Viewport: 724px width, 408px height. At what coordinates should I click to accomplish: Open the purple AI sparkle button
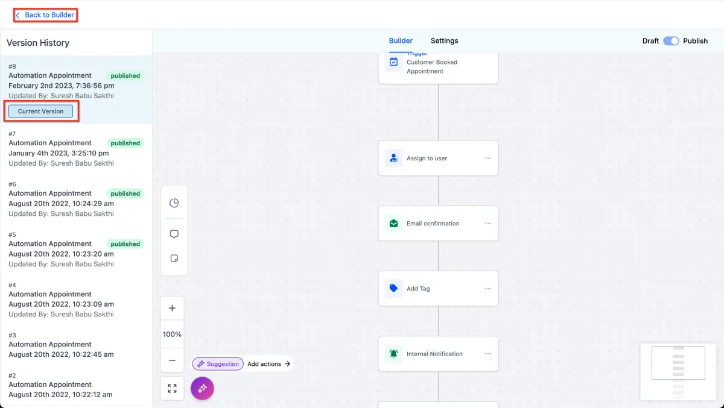click(202, 388)
